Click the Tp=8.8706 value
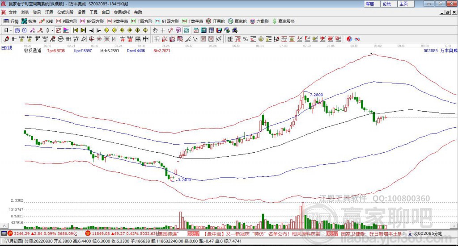The height and width of the screenshot is (246, 458). (56, 50)
